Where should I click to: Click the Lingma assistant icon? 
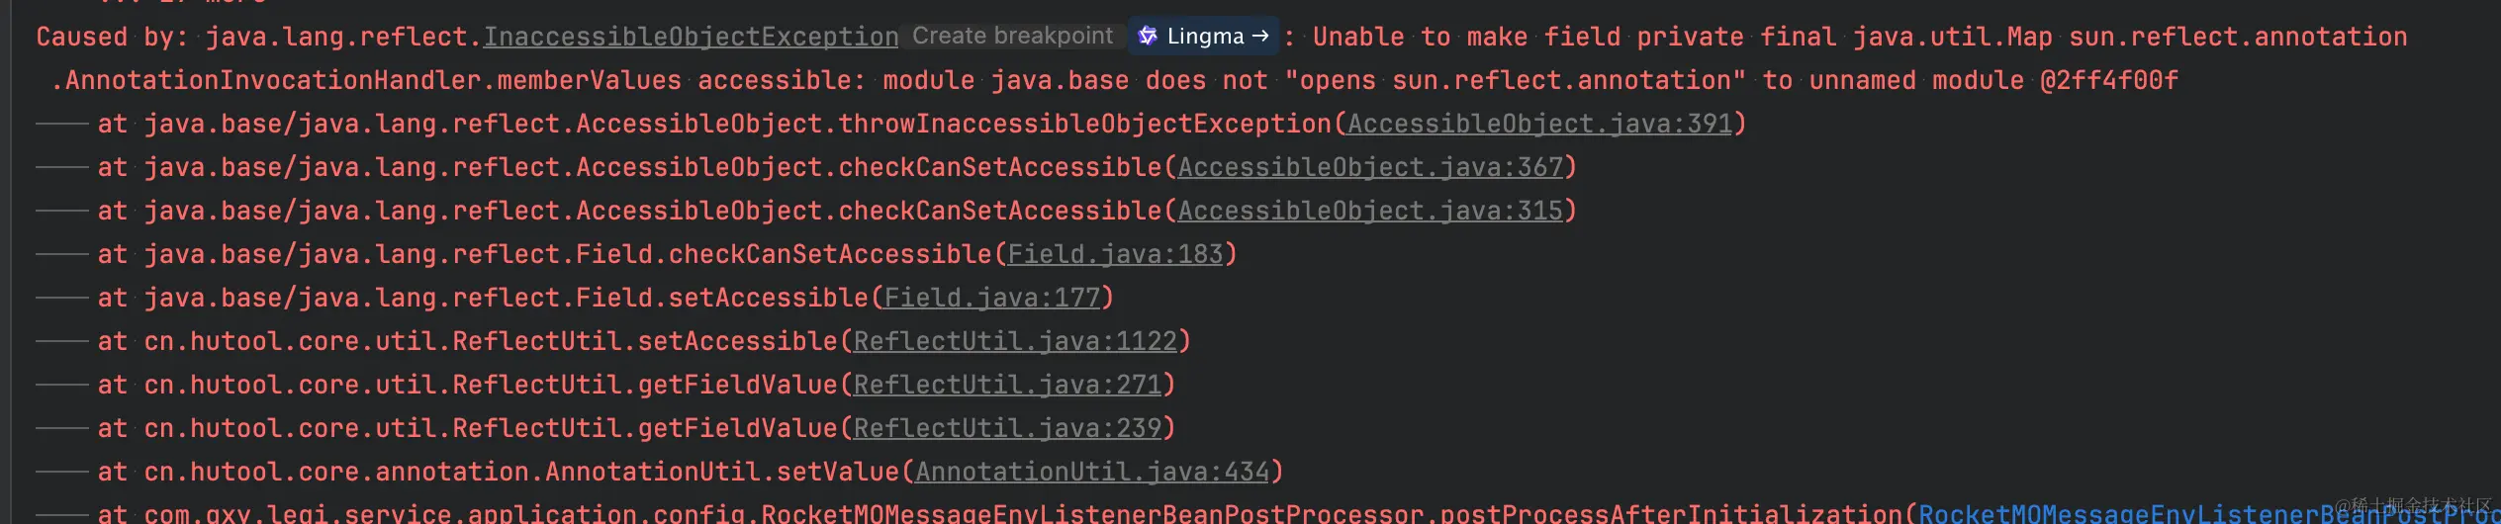pos(1148,37)
